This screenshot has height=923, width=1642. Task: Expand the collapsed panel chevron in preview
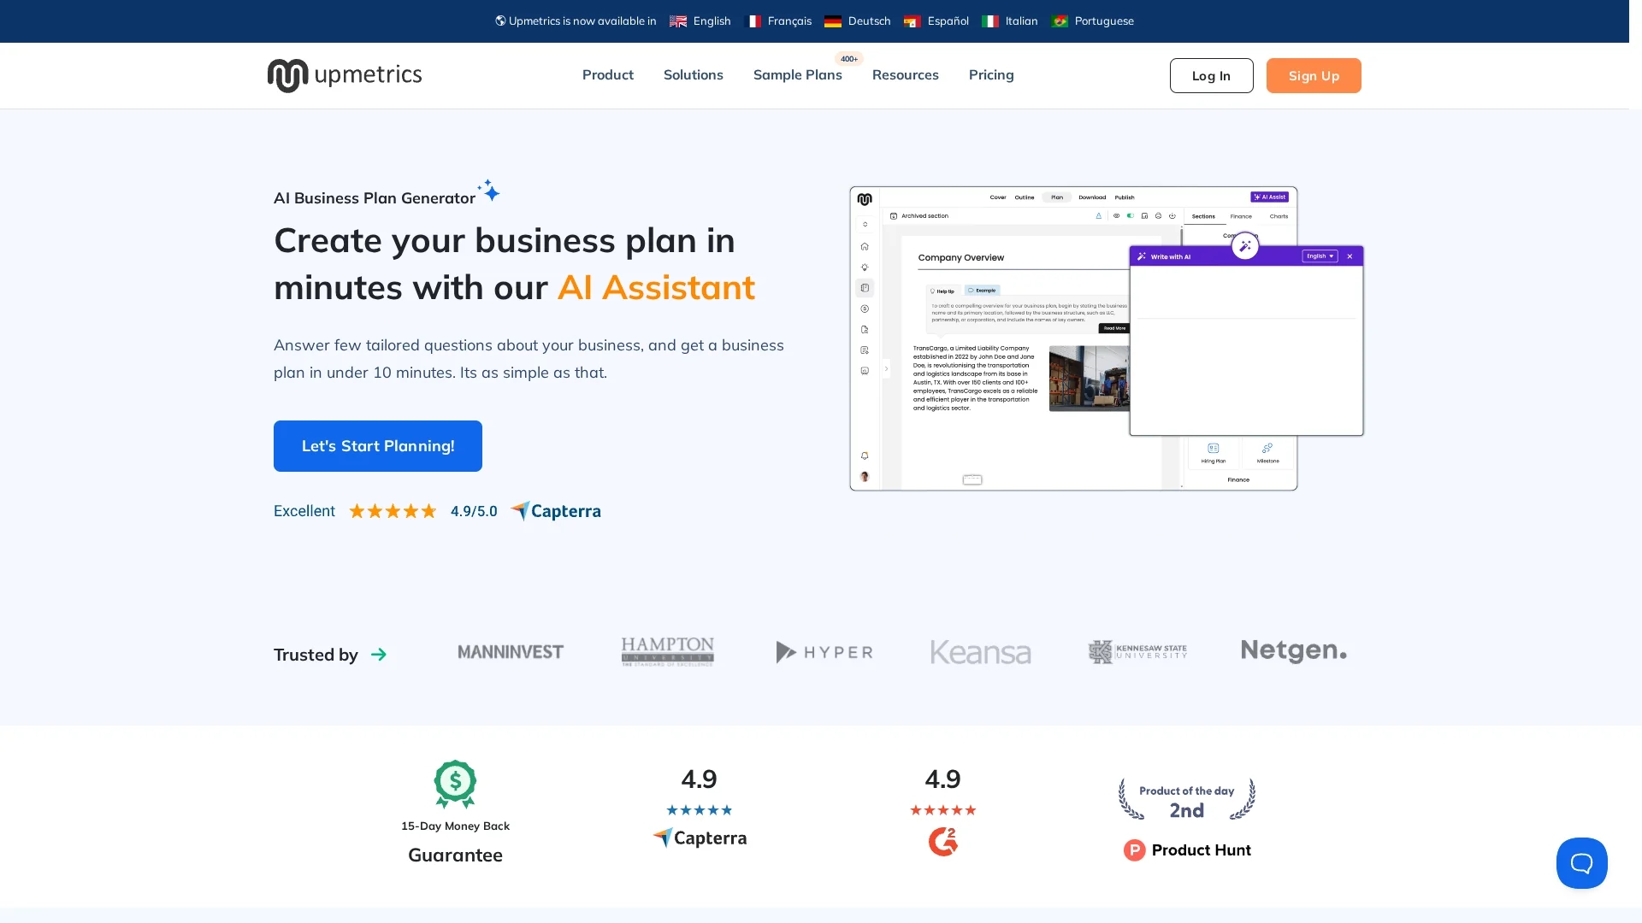point(886,369)
